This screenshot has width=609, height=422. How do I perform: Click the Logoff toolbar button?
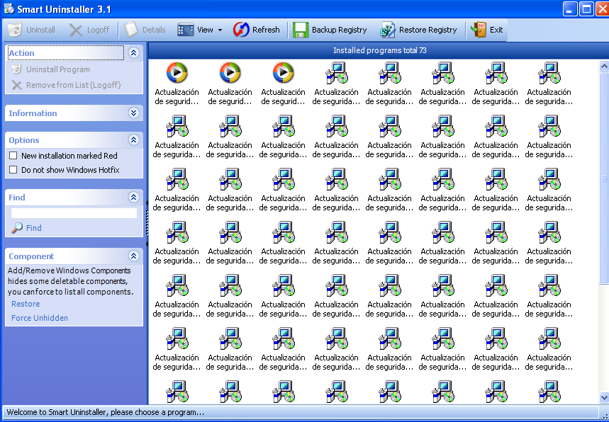coord(89,30)
